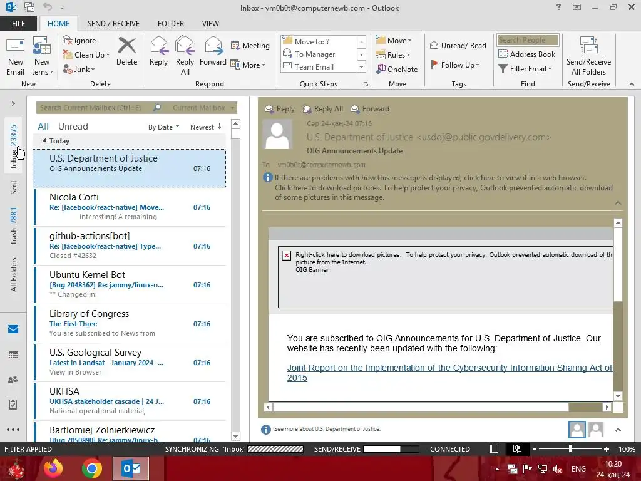Open Chrome from the taskbar
Image resolution: width=641 pixels, height=481 pixels.
tap(91, 468)
